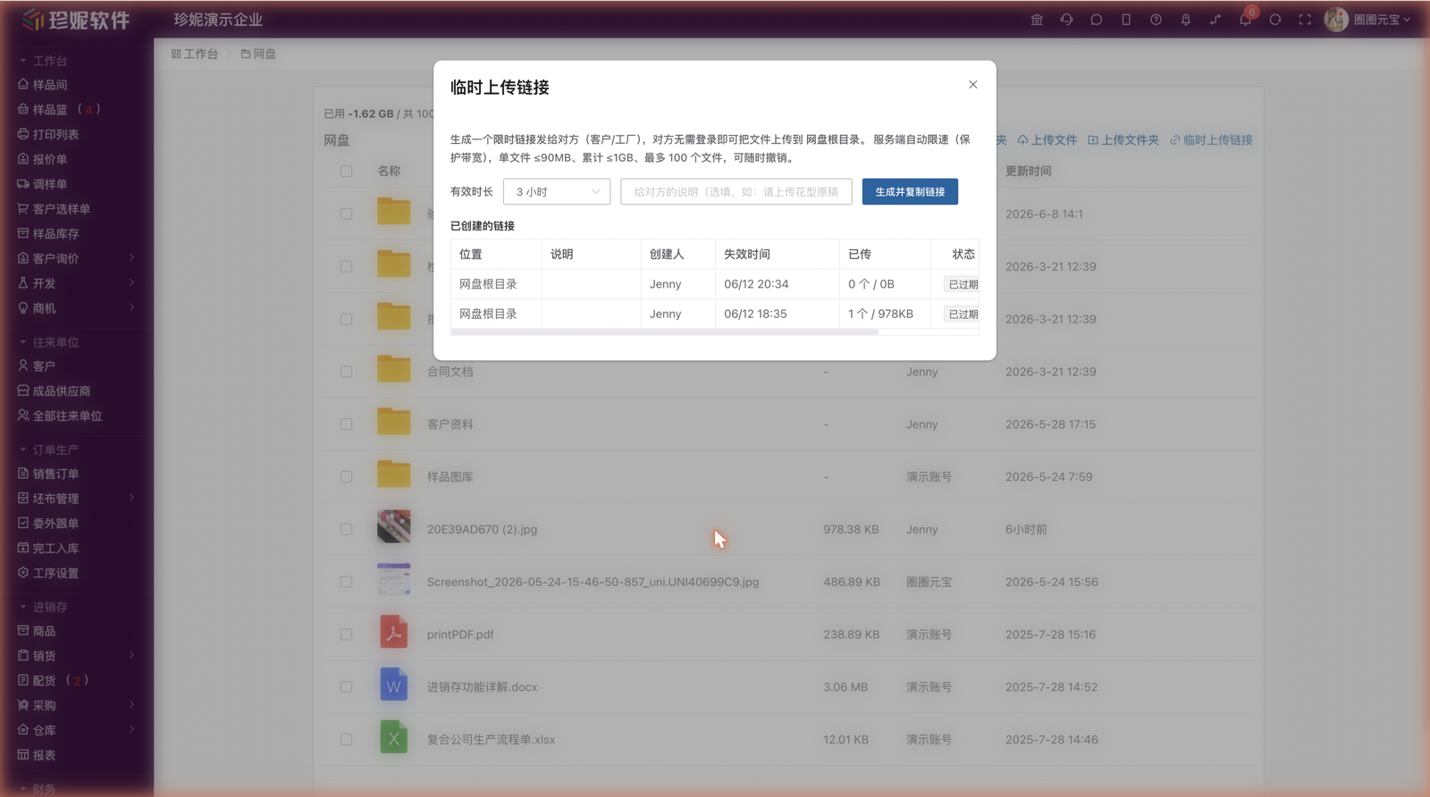Click the folder icon of 样品图库
Image resolution: width=1430 pixels, height=797 pixels.
point(393,474)
